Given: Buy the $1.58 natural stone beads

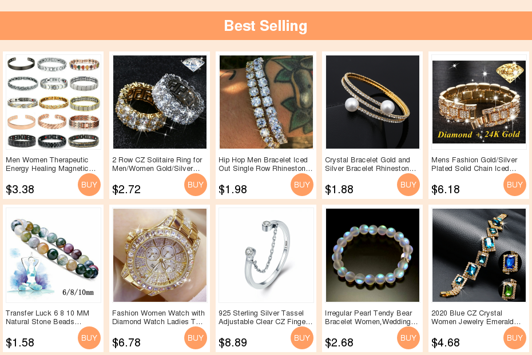Looking at the screenshot, I should point(89,338).
